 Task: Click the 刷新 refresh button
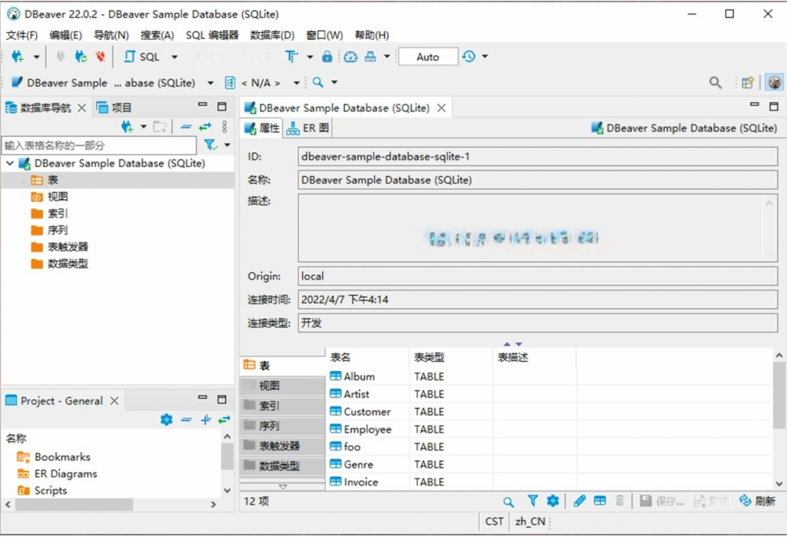coord(757,501)
